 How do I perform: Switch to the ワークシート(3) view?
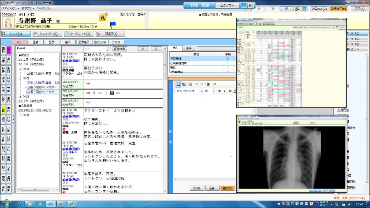(79, 34)
